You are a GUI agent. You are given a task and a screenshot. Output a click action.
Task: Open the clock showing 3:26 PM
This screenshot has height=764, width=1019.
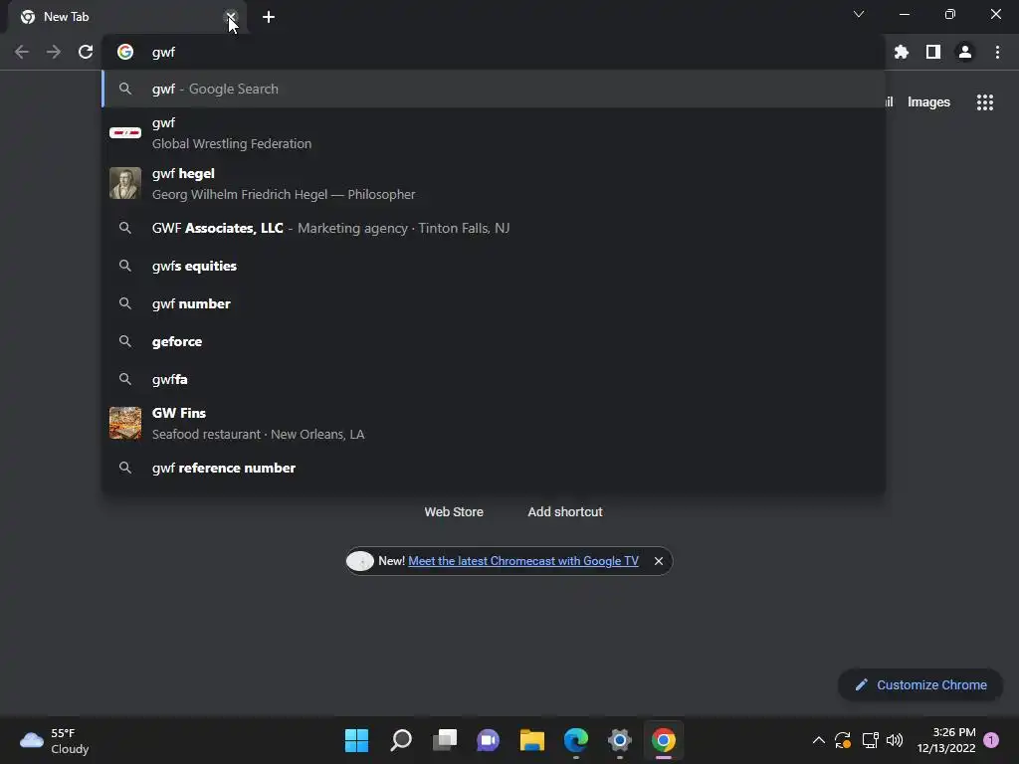point(946,740)
